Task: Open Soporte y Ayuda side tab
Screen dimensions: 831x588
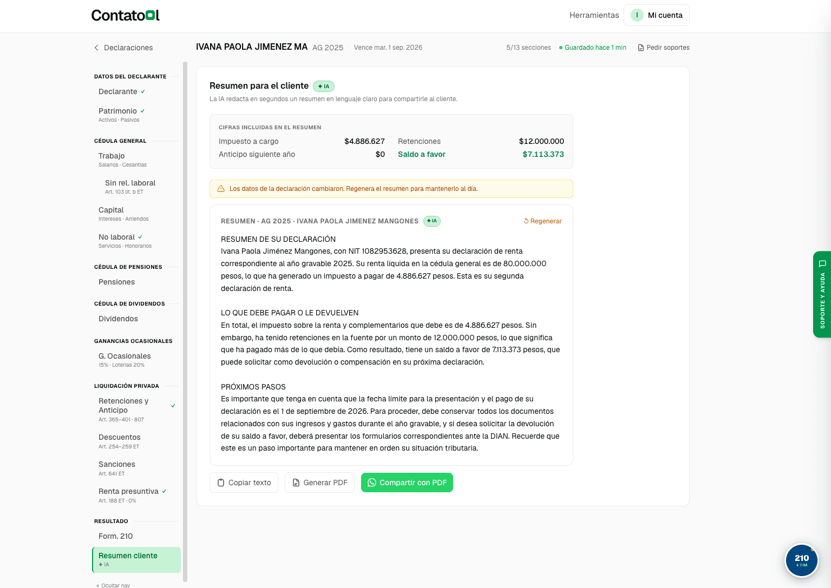Action: click(822, 294)
